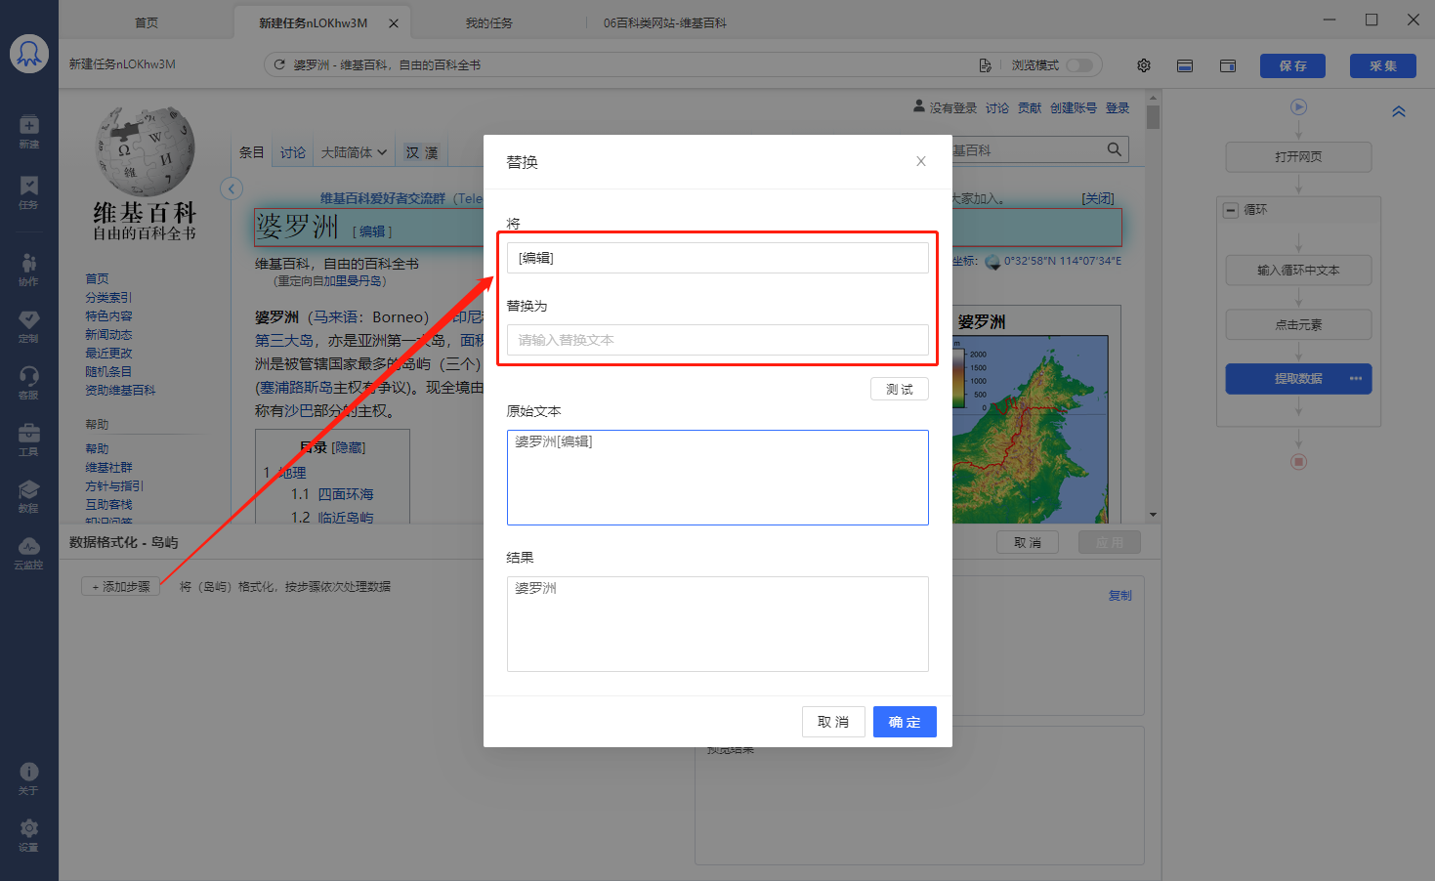This screenshot has height=881, width=1435.
Task: Close the 新建任务nLOKhw3M tab
Action: tap(394, 22)
